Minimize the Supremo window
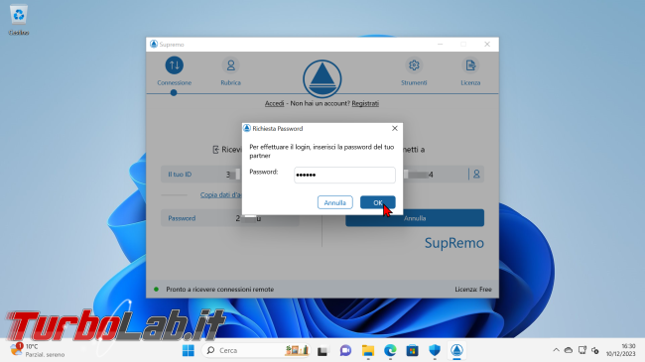Image resolution: width=645 pixels, height=362 pixels. (x=441, y=44)
